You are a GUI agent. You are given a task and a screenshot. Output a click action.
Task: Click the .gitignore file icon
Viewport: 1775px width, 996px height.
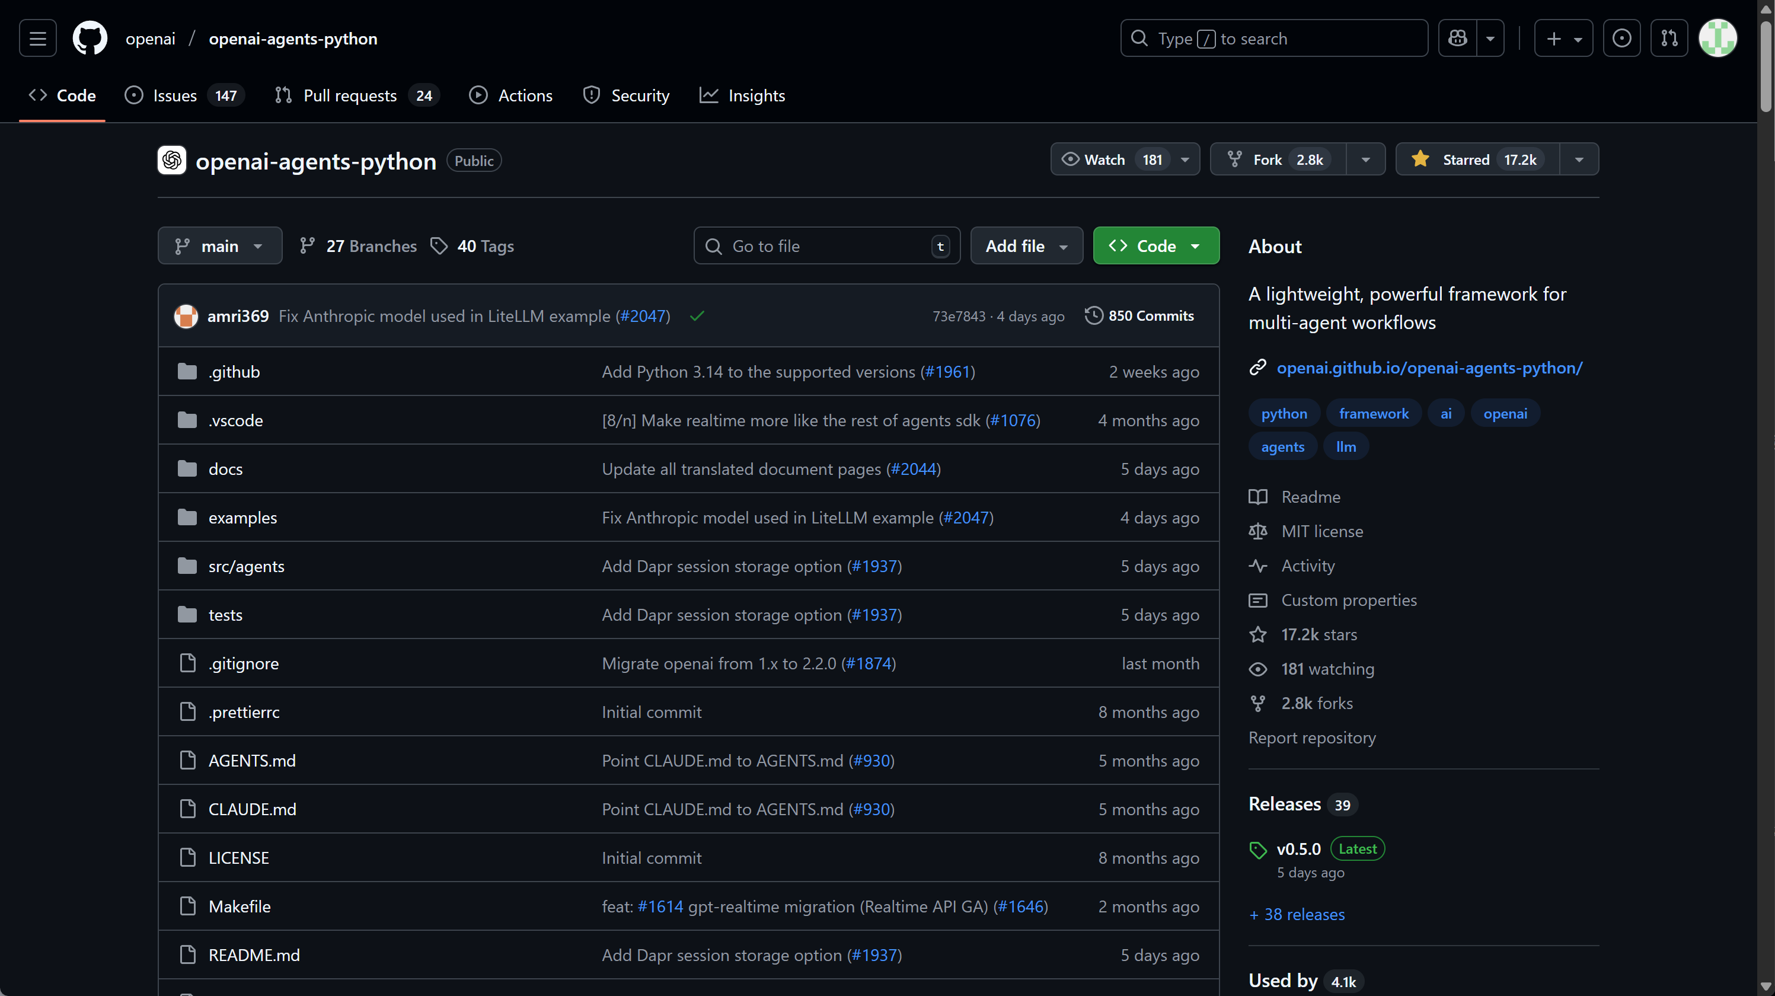tap(187, 664)
